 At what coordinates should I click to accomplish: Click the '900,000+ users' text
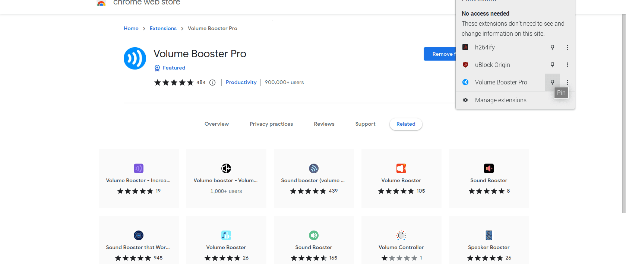[x=284, y=83]
